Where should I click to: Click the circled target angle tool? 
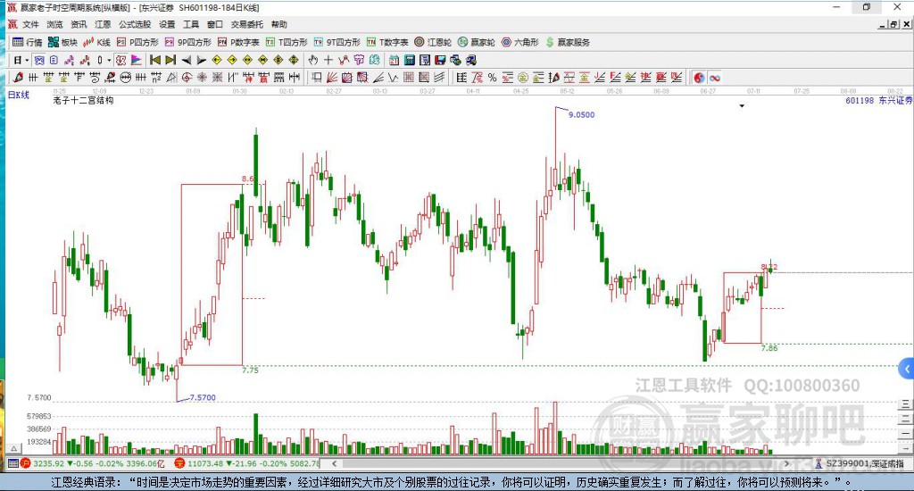coord(187,78)
